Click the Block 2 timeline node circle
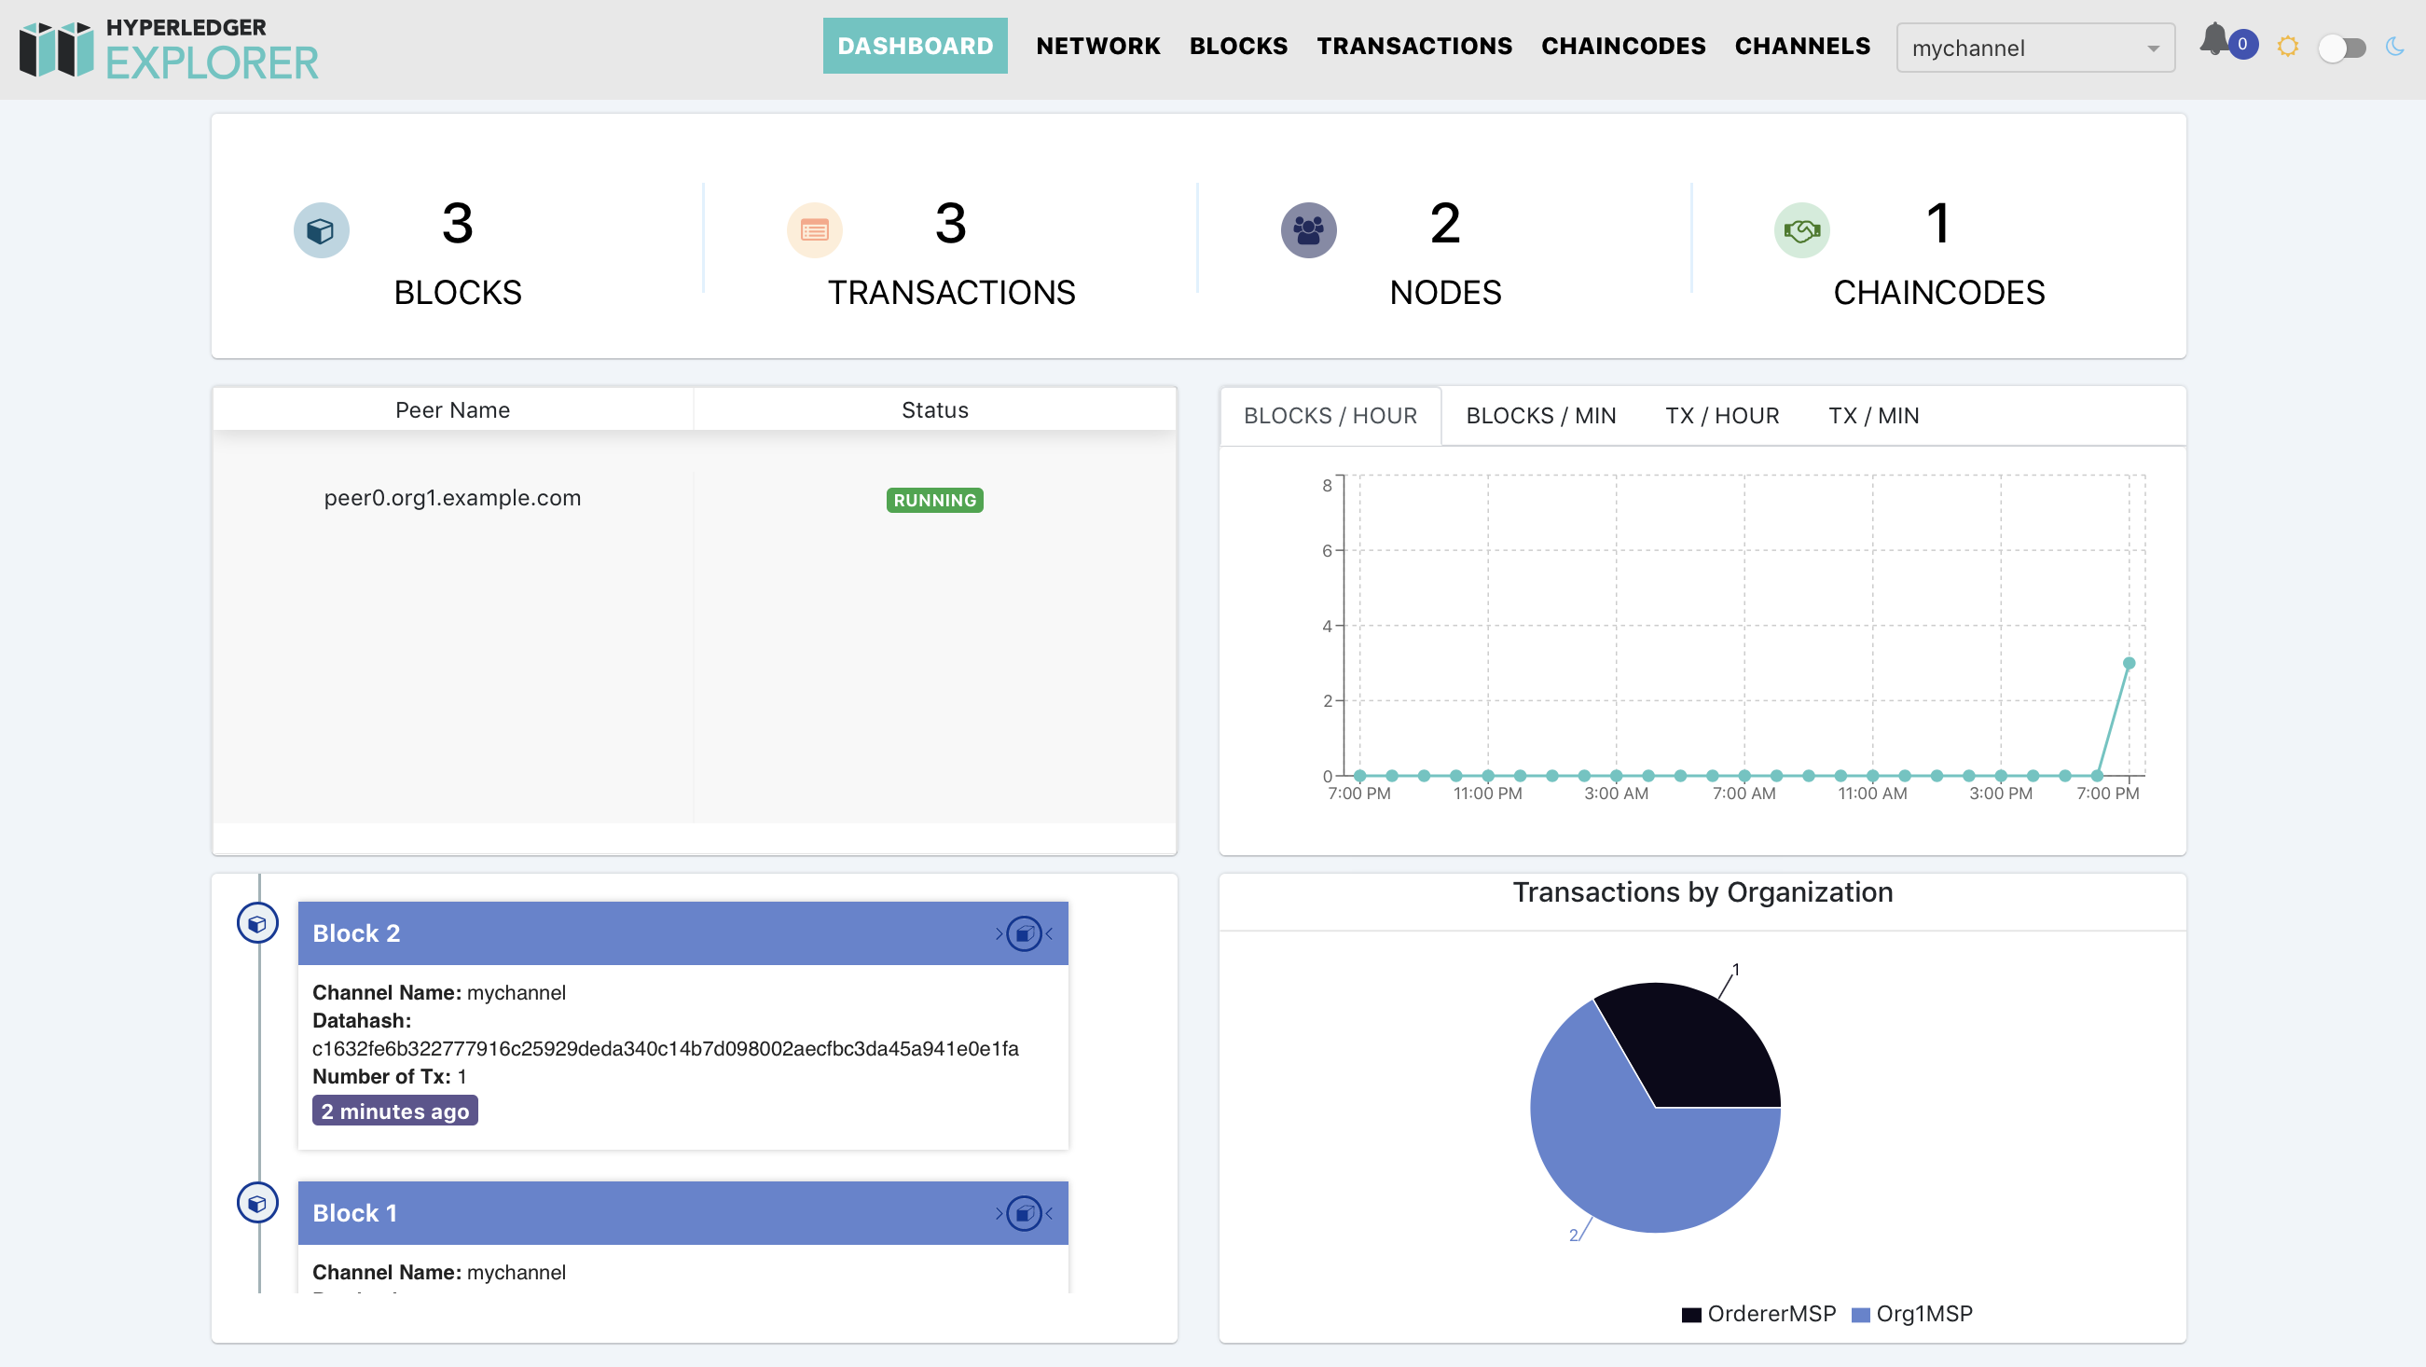 point(257,923)
